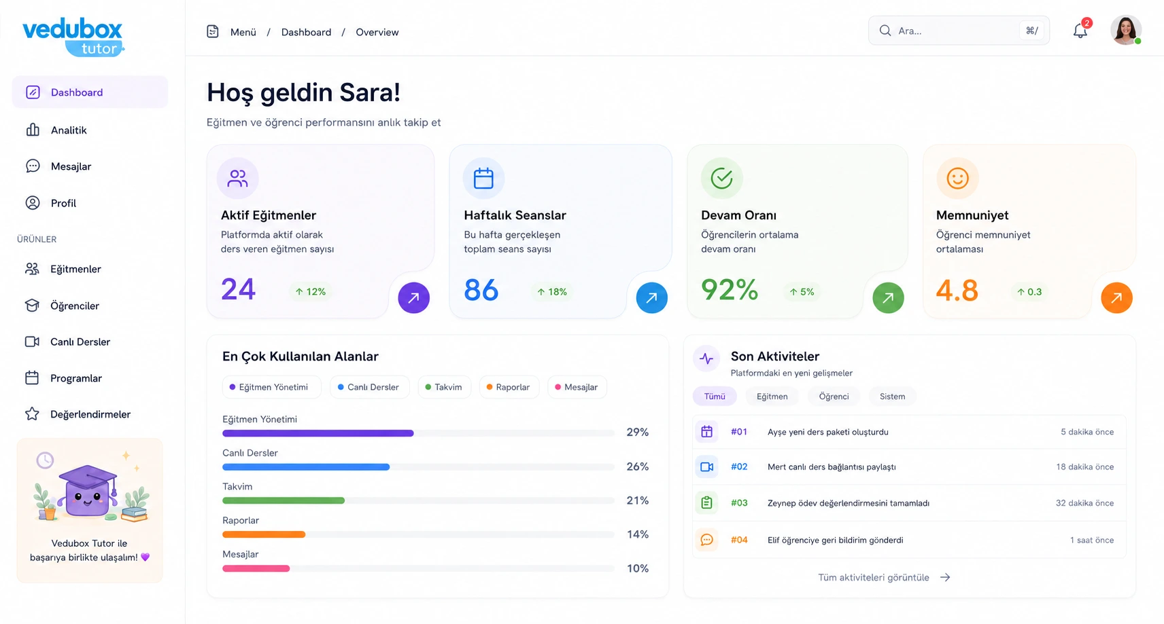Click the chat icon for activity #04

pyautogui.click(x=707, y=540)
